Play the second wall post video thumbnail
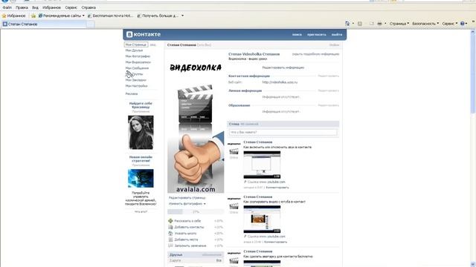Image resolution: width=476 pixels, height=267 pixels. coord(262,220)
